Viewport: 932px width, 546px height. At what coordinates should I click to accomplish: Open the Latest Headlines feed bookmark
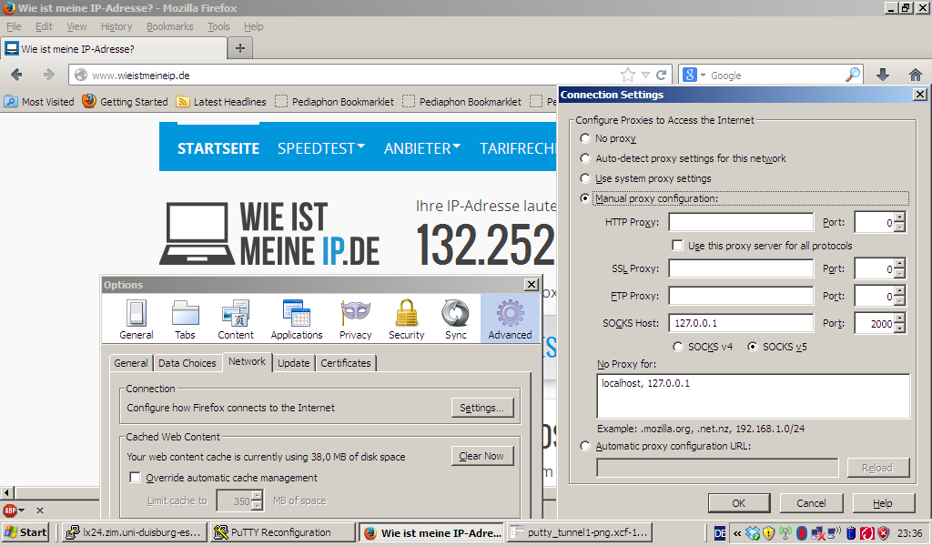coord(221,102)
